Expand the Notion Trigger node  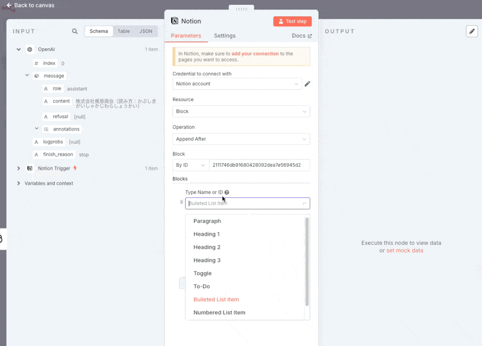point(19,168)
